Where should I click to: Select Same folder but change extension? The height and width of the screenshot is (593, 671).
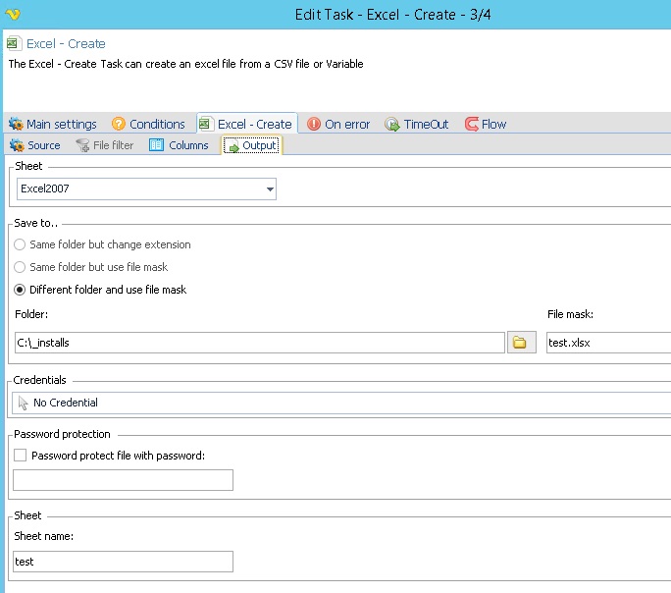pos(20,244)
